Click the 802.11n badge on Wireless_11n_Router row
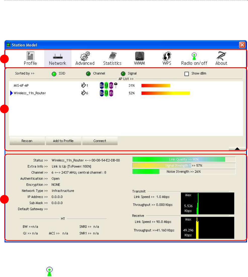 coord(111,93)
